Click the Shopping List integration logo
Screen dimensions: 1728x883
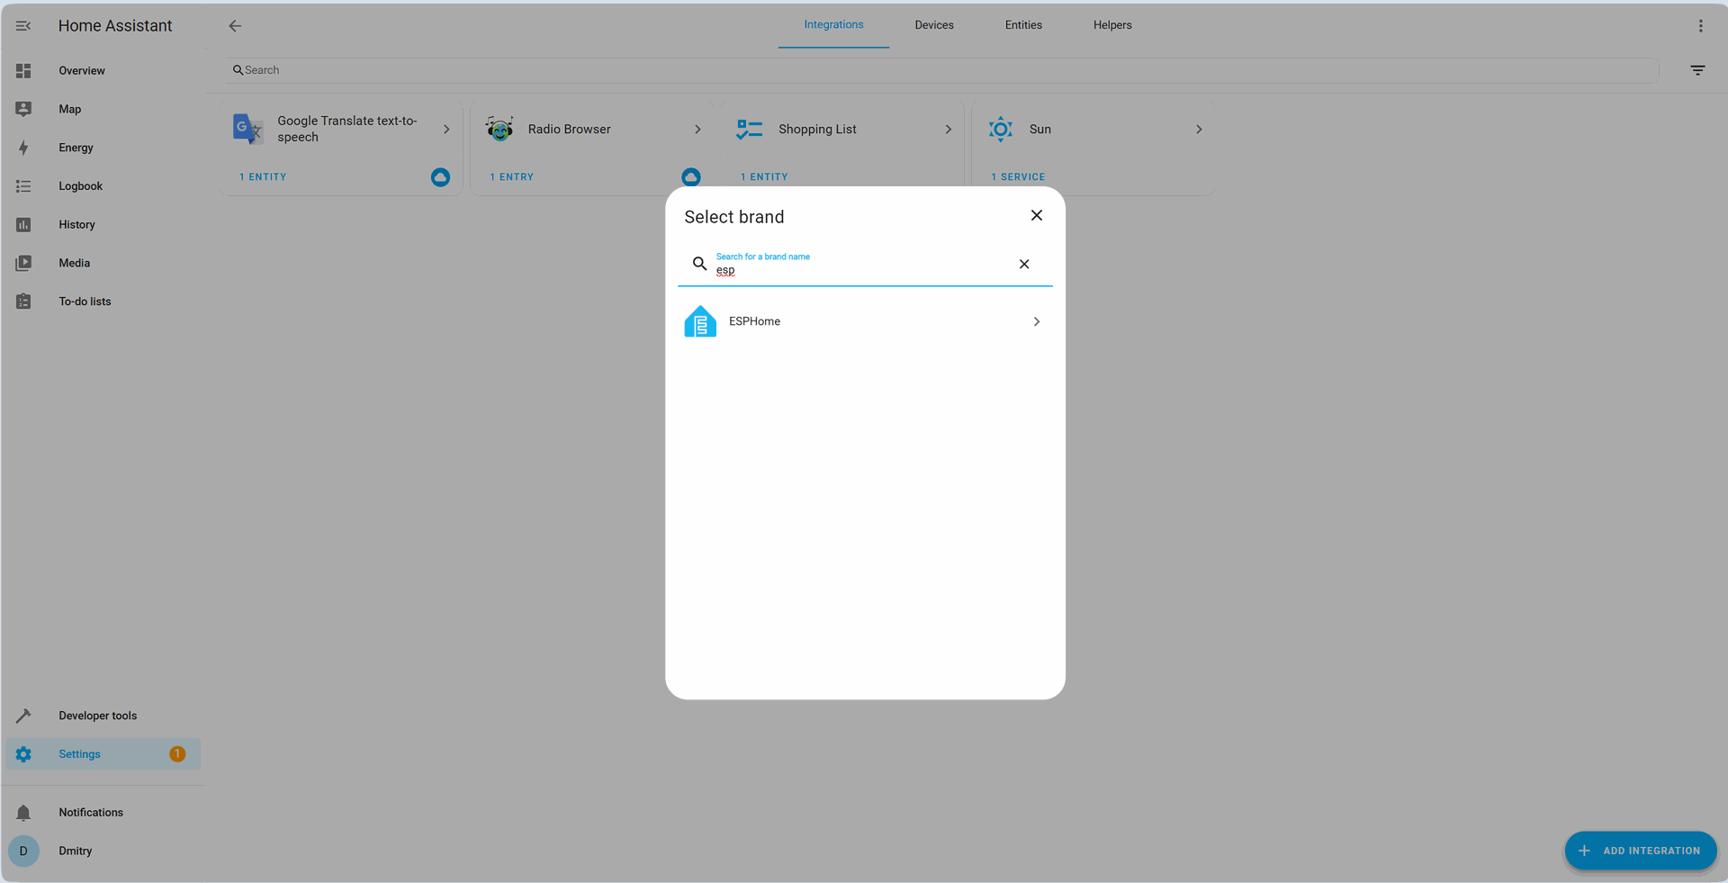click(x=750, y=129)
